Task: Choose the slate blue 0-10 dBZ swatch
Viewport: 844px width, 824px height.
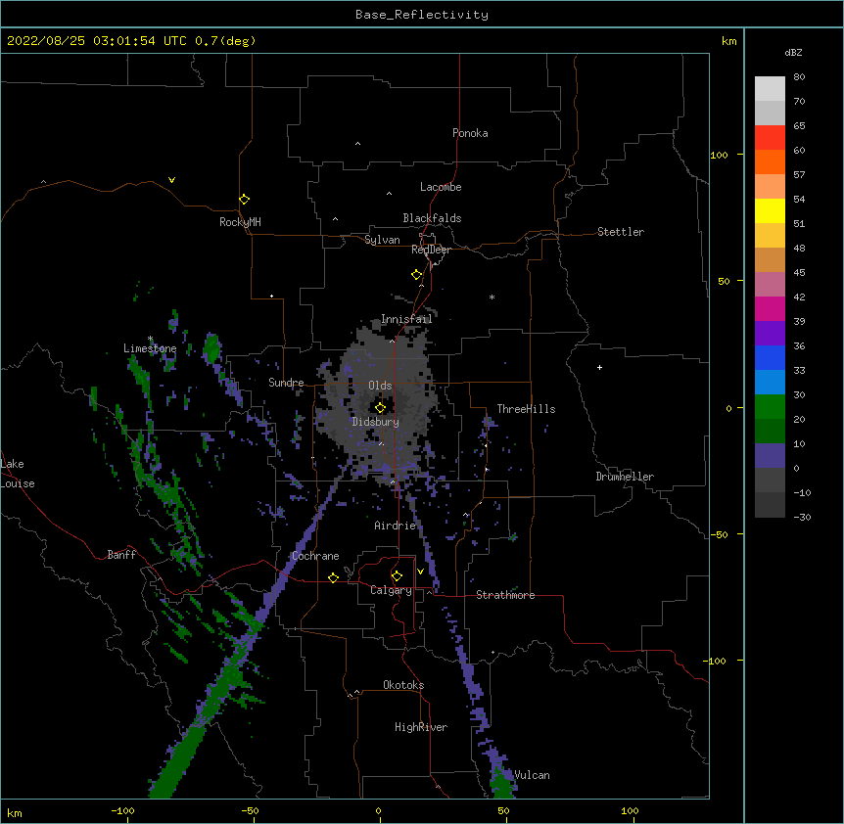Action: (770, 456)
